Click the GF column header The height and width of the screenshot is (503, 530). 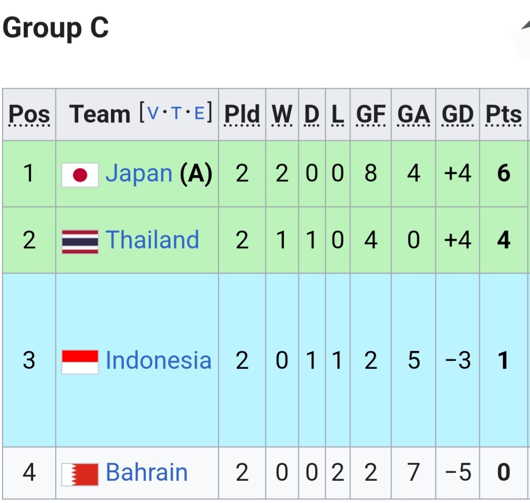371,115
